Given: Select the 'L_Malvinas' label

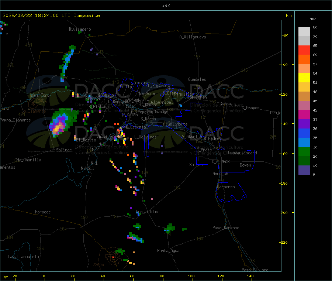Looking at the screenshot, I should coord(145,137).
